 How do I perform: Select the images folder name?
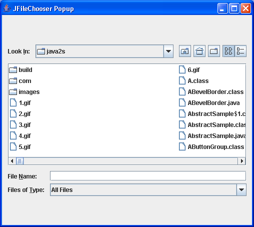(x=29, y=92)
